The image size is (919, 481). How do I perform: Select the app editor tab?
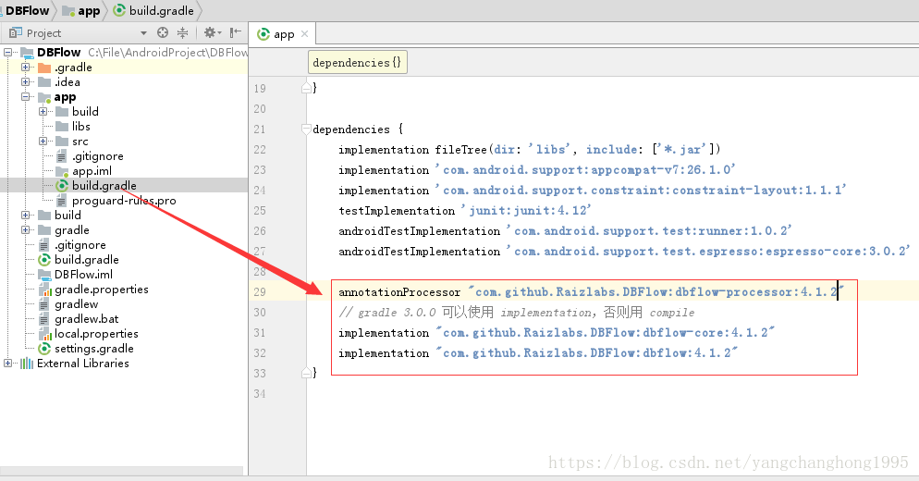[x=283, y=34]
